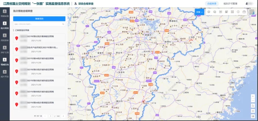Switch to the 规划许可管理 tab

[230, 4]
